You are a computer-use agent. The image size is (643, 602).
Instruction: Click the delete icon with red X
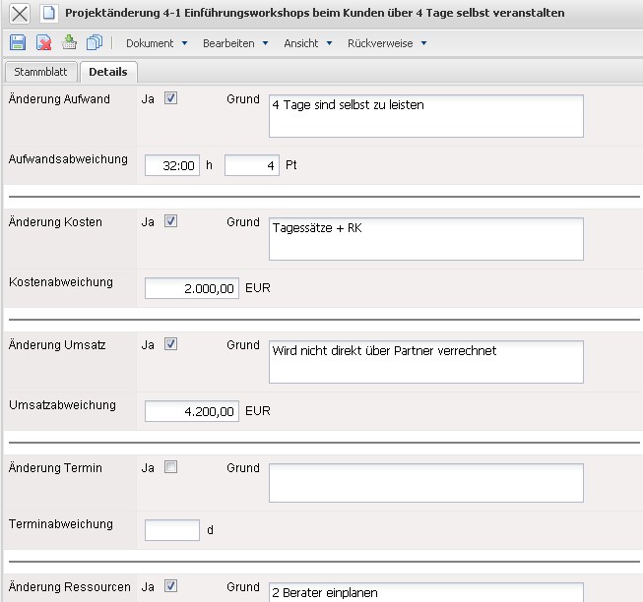pos(43,43)
